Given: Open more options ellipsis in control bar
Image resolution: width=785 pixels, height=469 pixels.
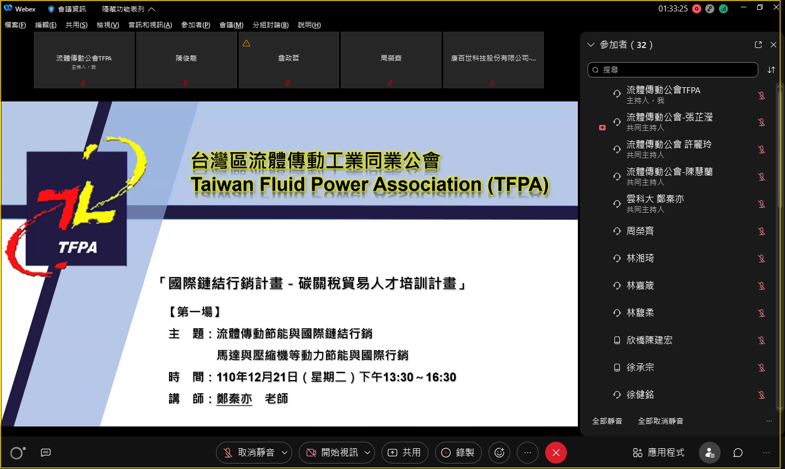Looking at the screenshot, I should coord(528,453).
